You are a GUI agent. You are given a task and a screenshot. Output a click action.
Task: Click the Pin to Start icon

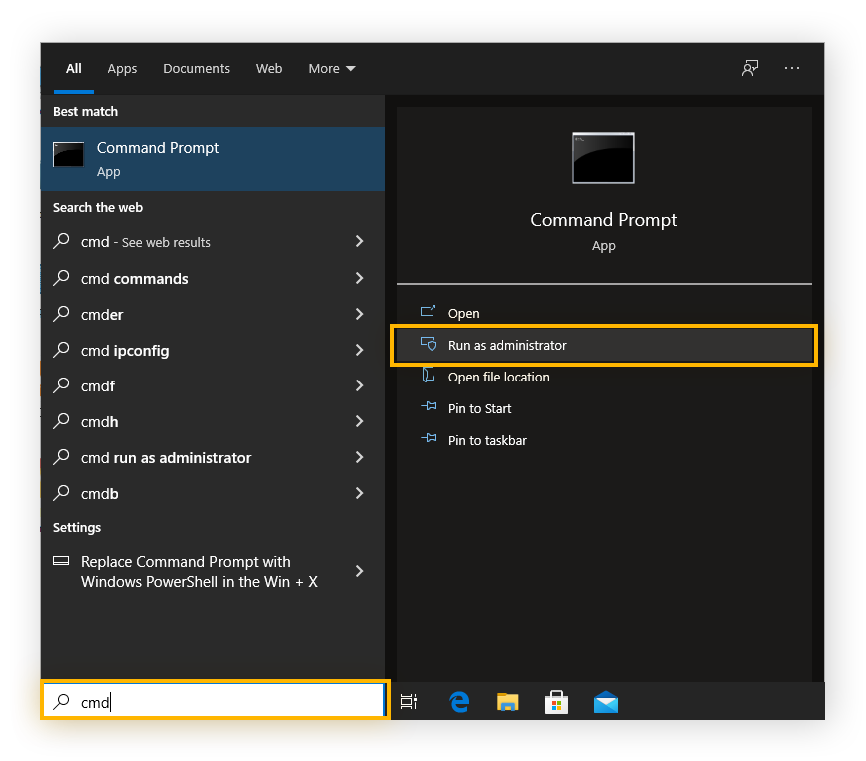pos(430,408)
